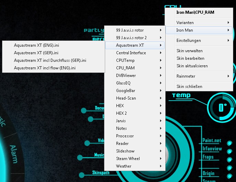Click Skin schließen to close skin
Viewport: 236px width, 182px height.
pyautogui.click(x=199, y=87)
